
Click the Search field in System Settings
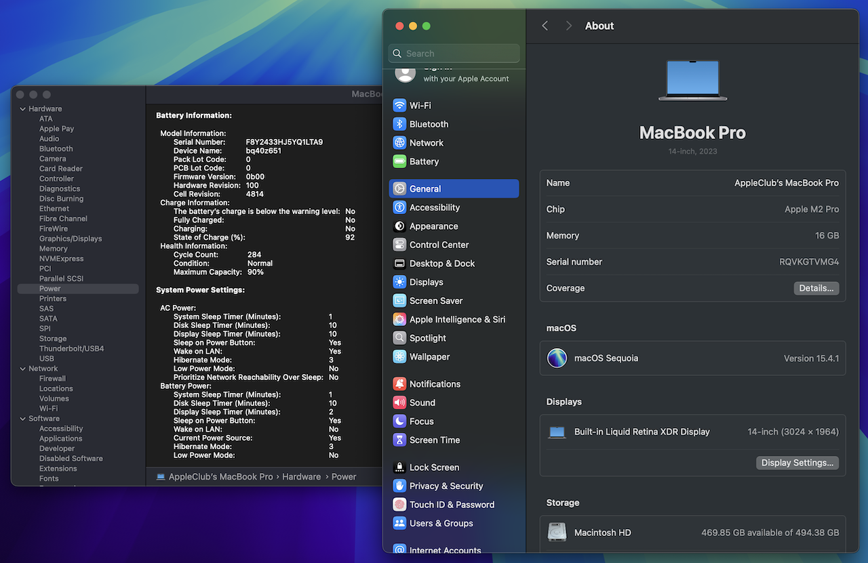[454, 54]
